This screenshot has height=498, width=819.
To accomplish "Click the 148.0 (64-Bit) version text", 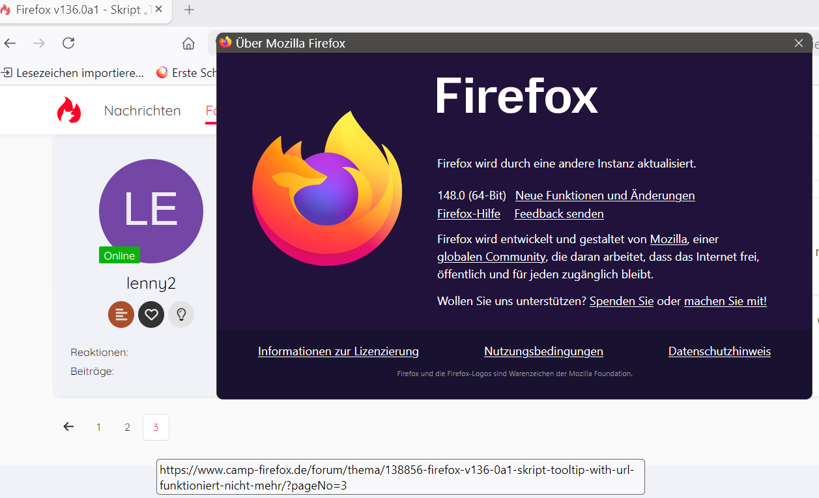I will [x=472, y=195].
